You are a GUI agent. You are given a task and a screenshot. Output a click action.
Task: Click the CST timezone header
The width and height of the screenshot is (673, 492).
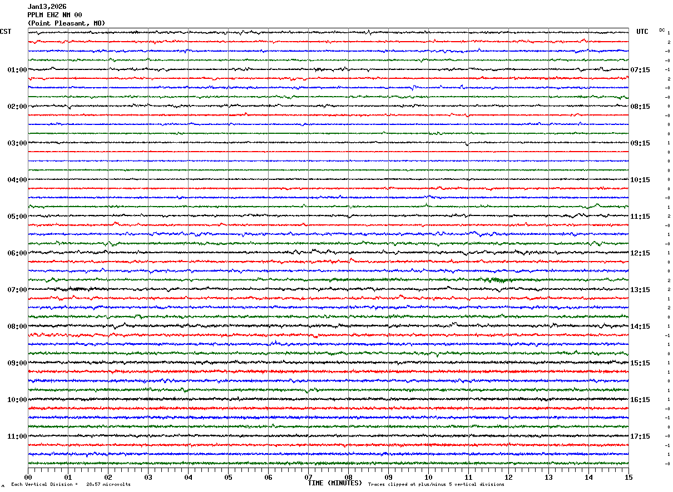coord(6,32)
